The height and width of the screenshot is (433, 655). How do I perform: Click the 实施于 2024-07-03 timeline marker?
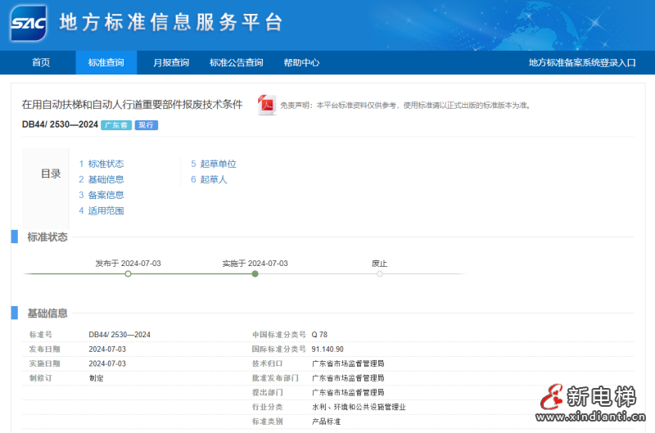click(255, 273)
